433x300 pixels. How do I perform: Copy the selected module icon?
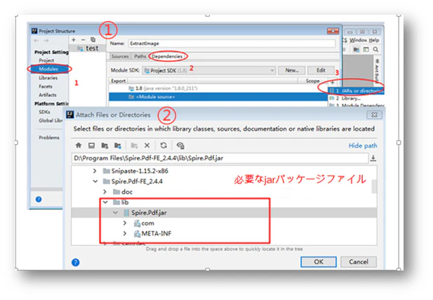click(x=93, y=40)
